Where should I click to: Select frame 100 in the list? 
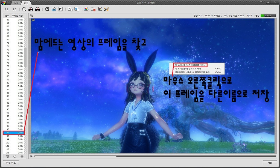coord(14,143)
